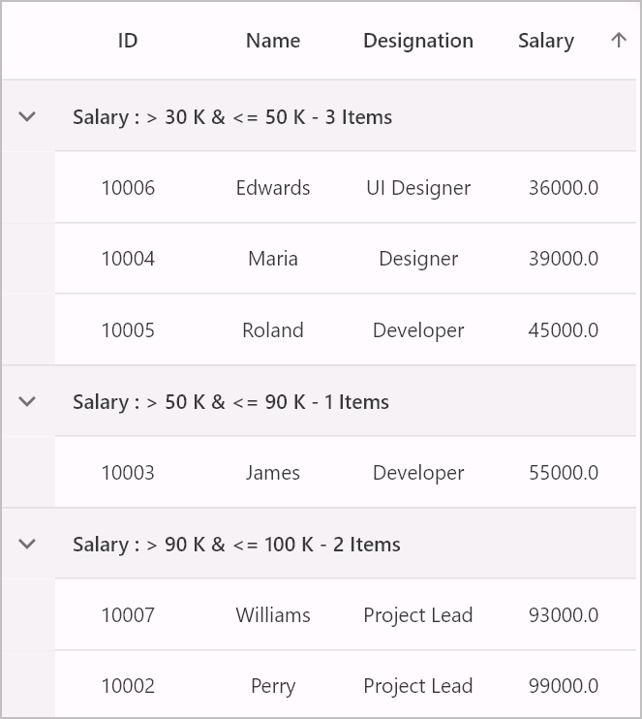Click the 93000.0 salary cell
This screenshot has width=642, height=719.
[x=564, y=615]
